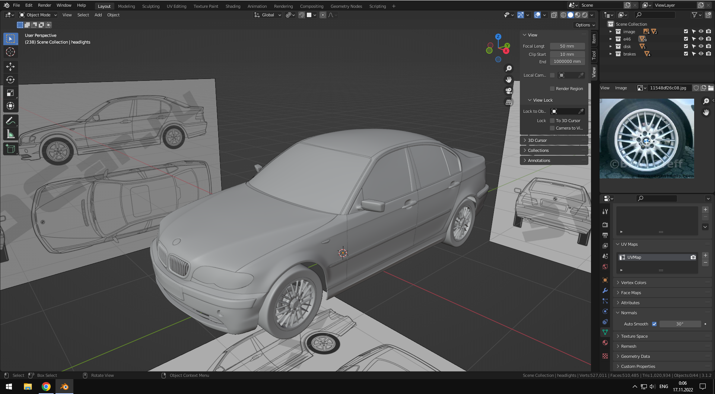Enable the Render Region checkbox
Screen dimensions: 715x394
[x=552, y=89]
